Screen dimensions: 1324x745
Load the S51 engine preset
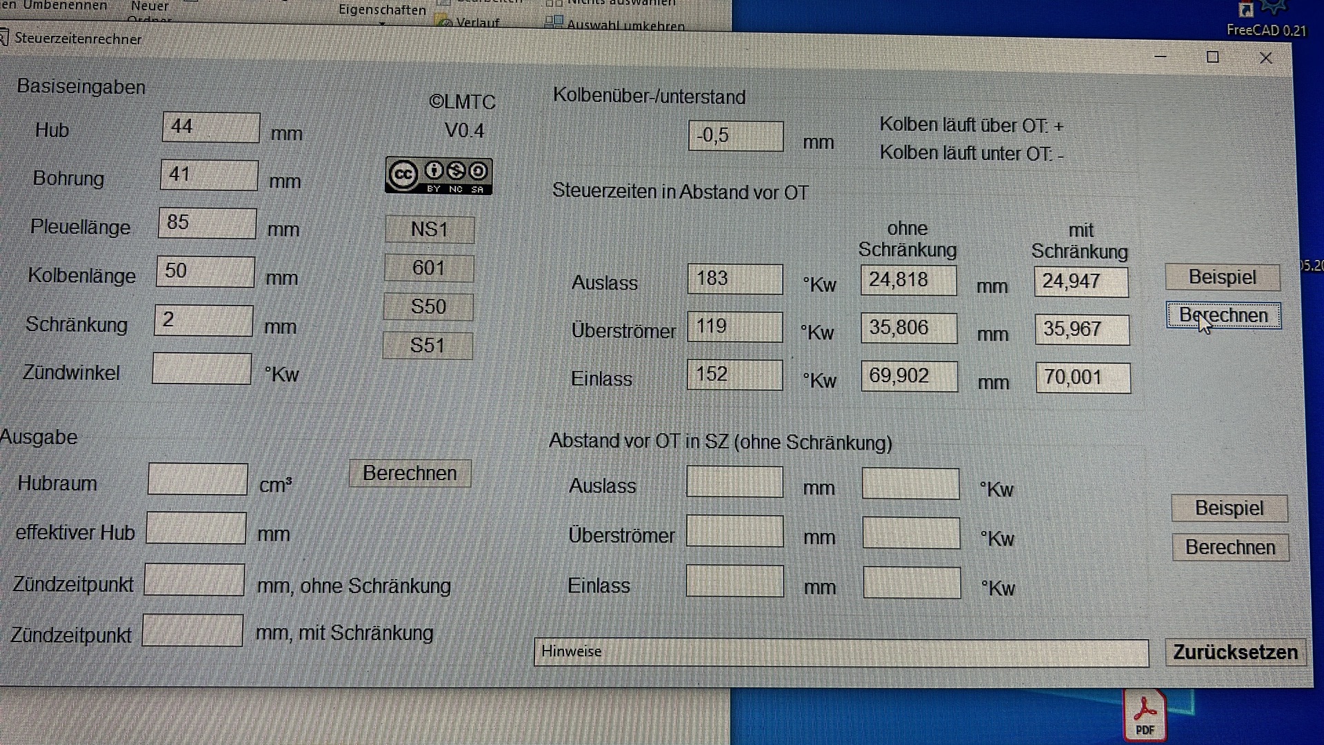(428, 346)
